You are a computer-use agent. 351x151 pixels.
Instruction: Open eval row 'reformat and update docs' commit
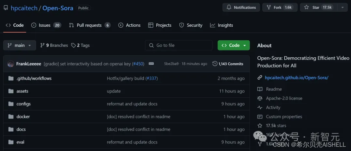coord(132,142)
